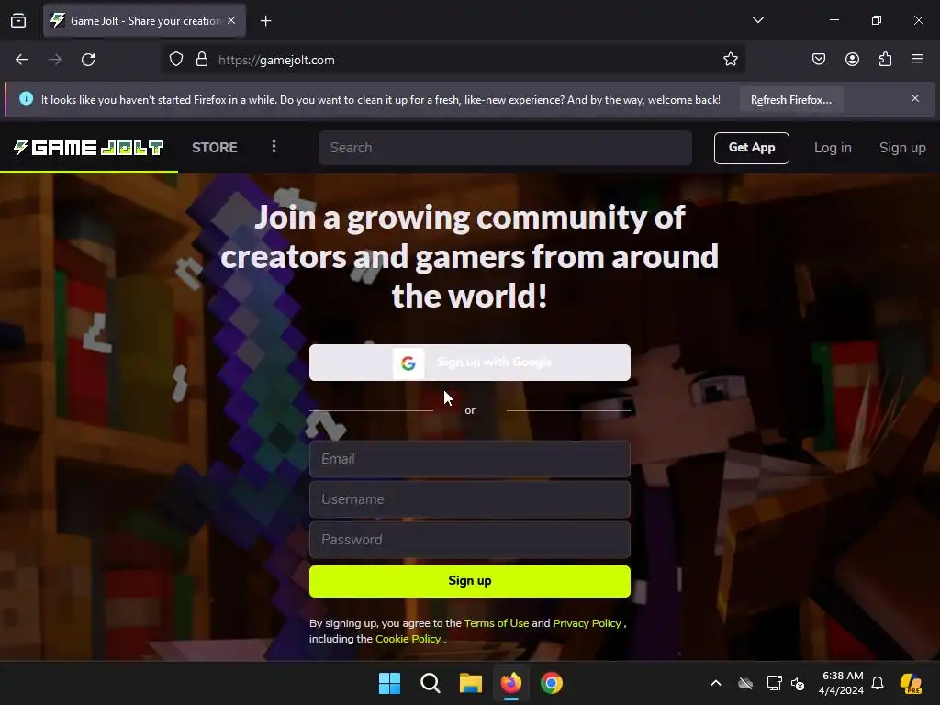Open the clock showing 6:38 AM
Image resolution: width=940 pixels, height=705 pixels.
tap(841, 683)
